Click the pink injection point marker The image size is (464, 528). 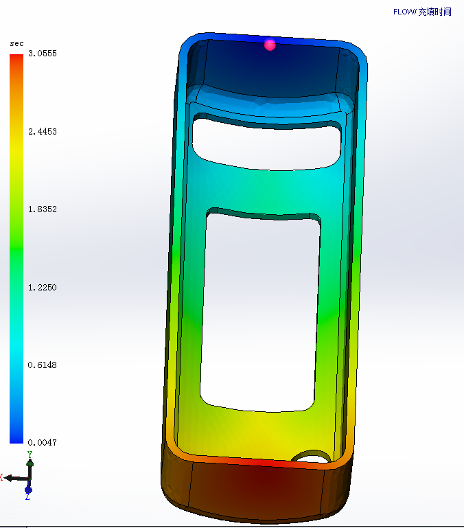click(270, 45)
